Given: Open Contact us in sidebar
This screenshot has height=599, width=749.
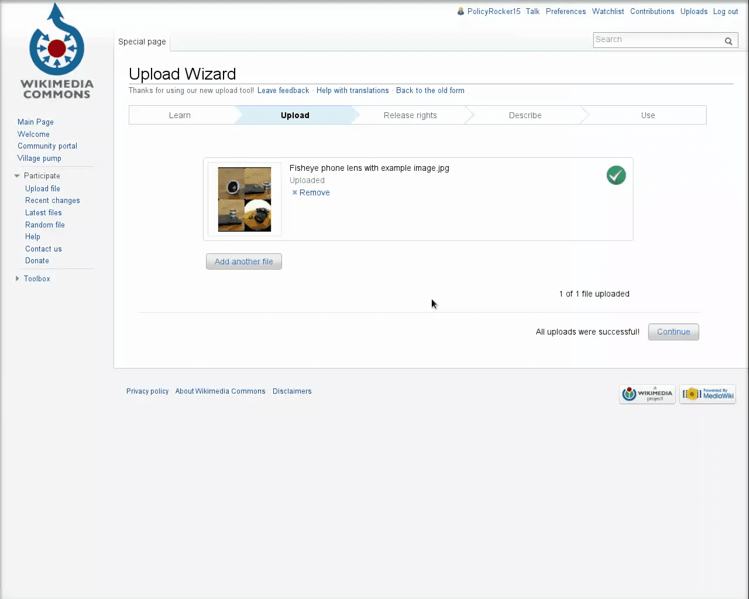Looking at the screenshot, I should point(43,249).
